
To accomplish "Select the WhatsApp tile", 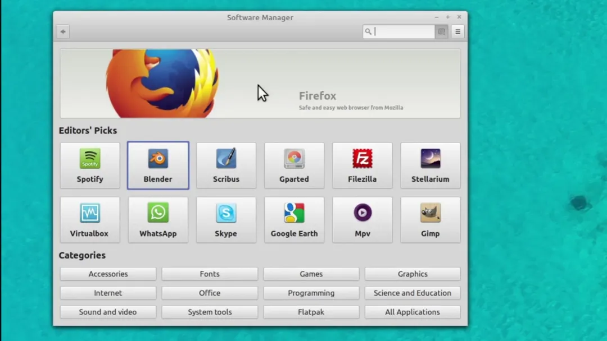I will (x=158, y=220).
